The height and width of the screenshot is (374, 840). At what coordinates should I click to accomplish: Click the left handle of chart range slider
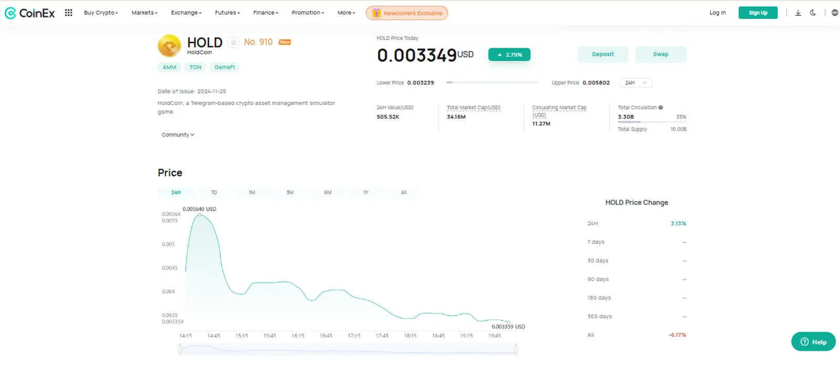180,349
